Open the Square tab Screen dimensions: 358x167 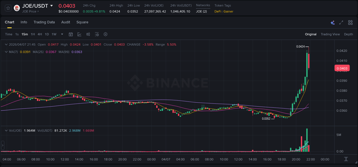click(x=82, y=22)
